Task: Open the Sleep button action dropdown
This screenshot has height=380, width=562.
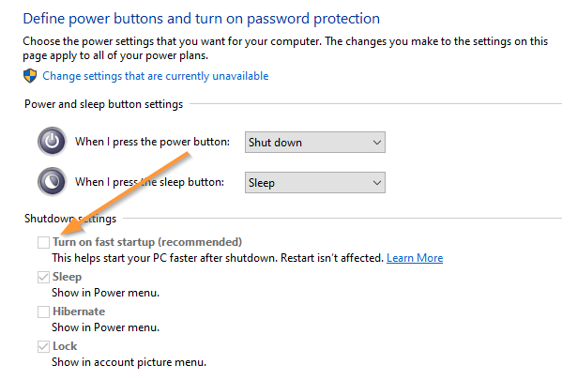Action: click(x=315, y=183)
